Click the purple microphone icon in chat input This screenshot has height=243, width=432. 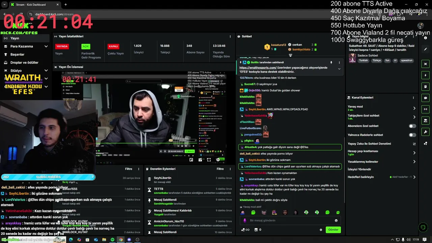(245, 220)
